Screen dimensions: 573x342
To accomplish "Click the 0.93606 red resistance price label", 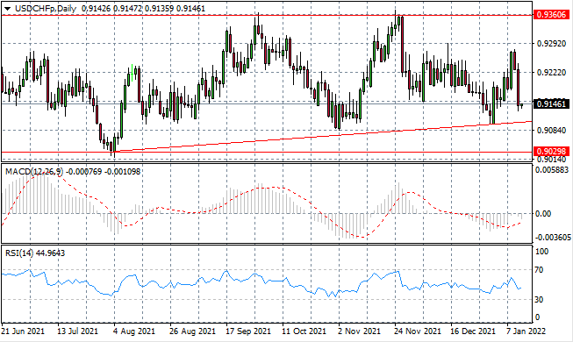I will tap(552, 15).
